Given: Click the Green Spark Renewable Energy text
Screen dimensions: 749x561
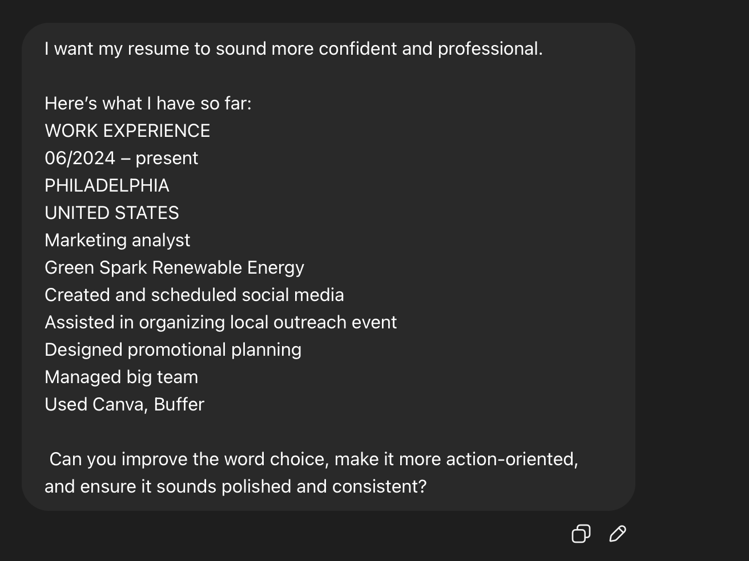Looking at the screenshot, I should 174,267.
